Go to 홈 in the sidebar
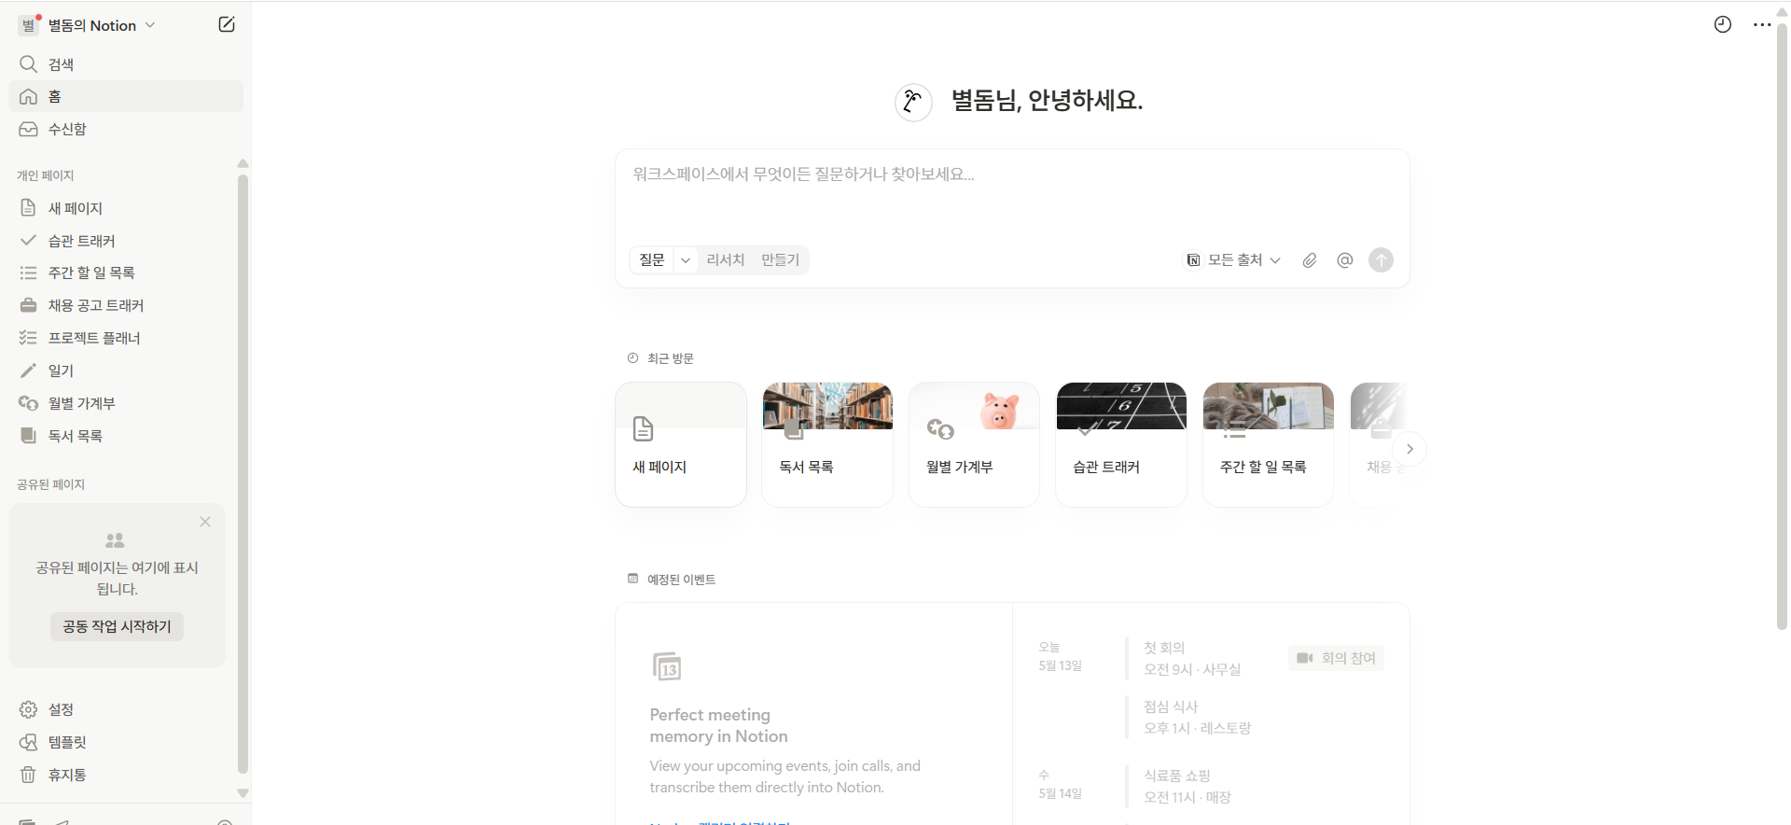The width and height of the screenshot is (1791, 825). click(x=126, y=96)
